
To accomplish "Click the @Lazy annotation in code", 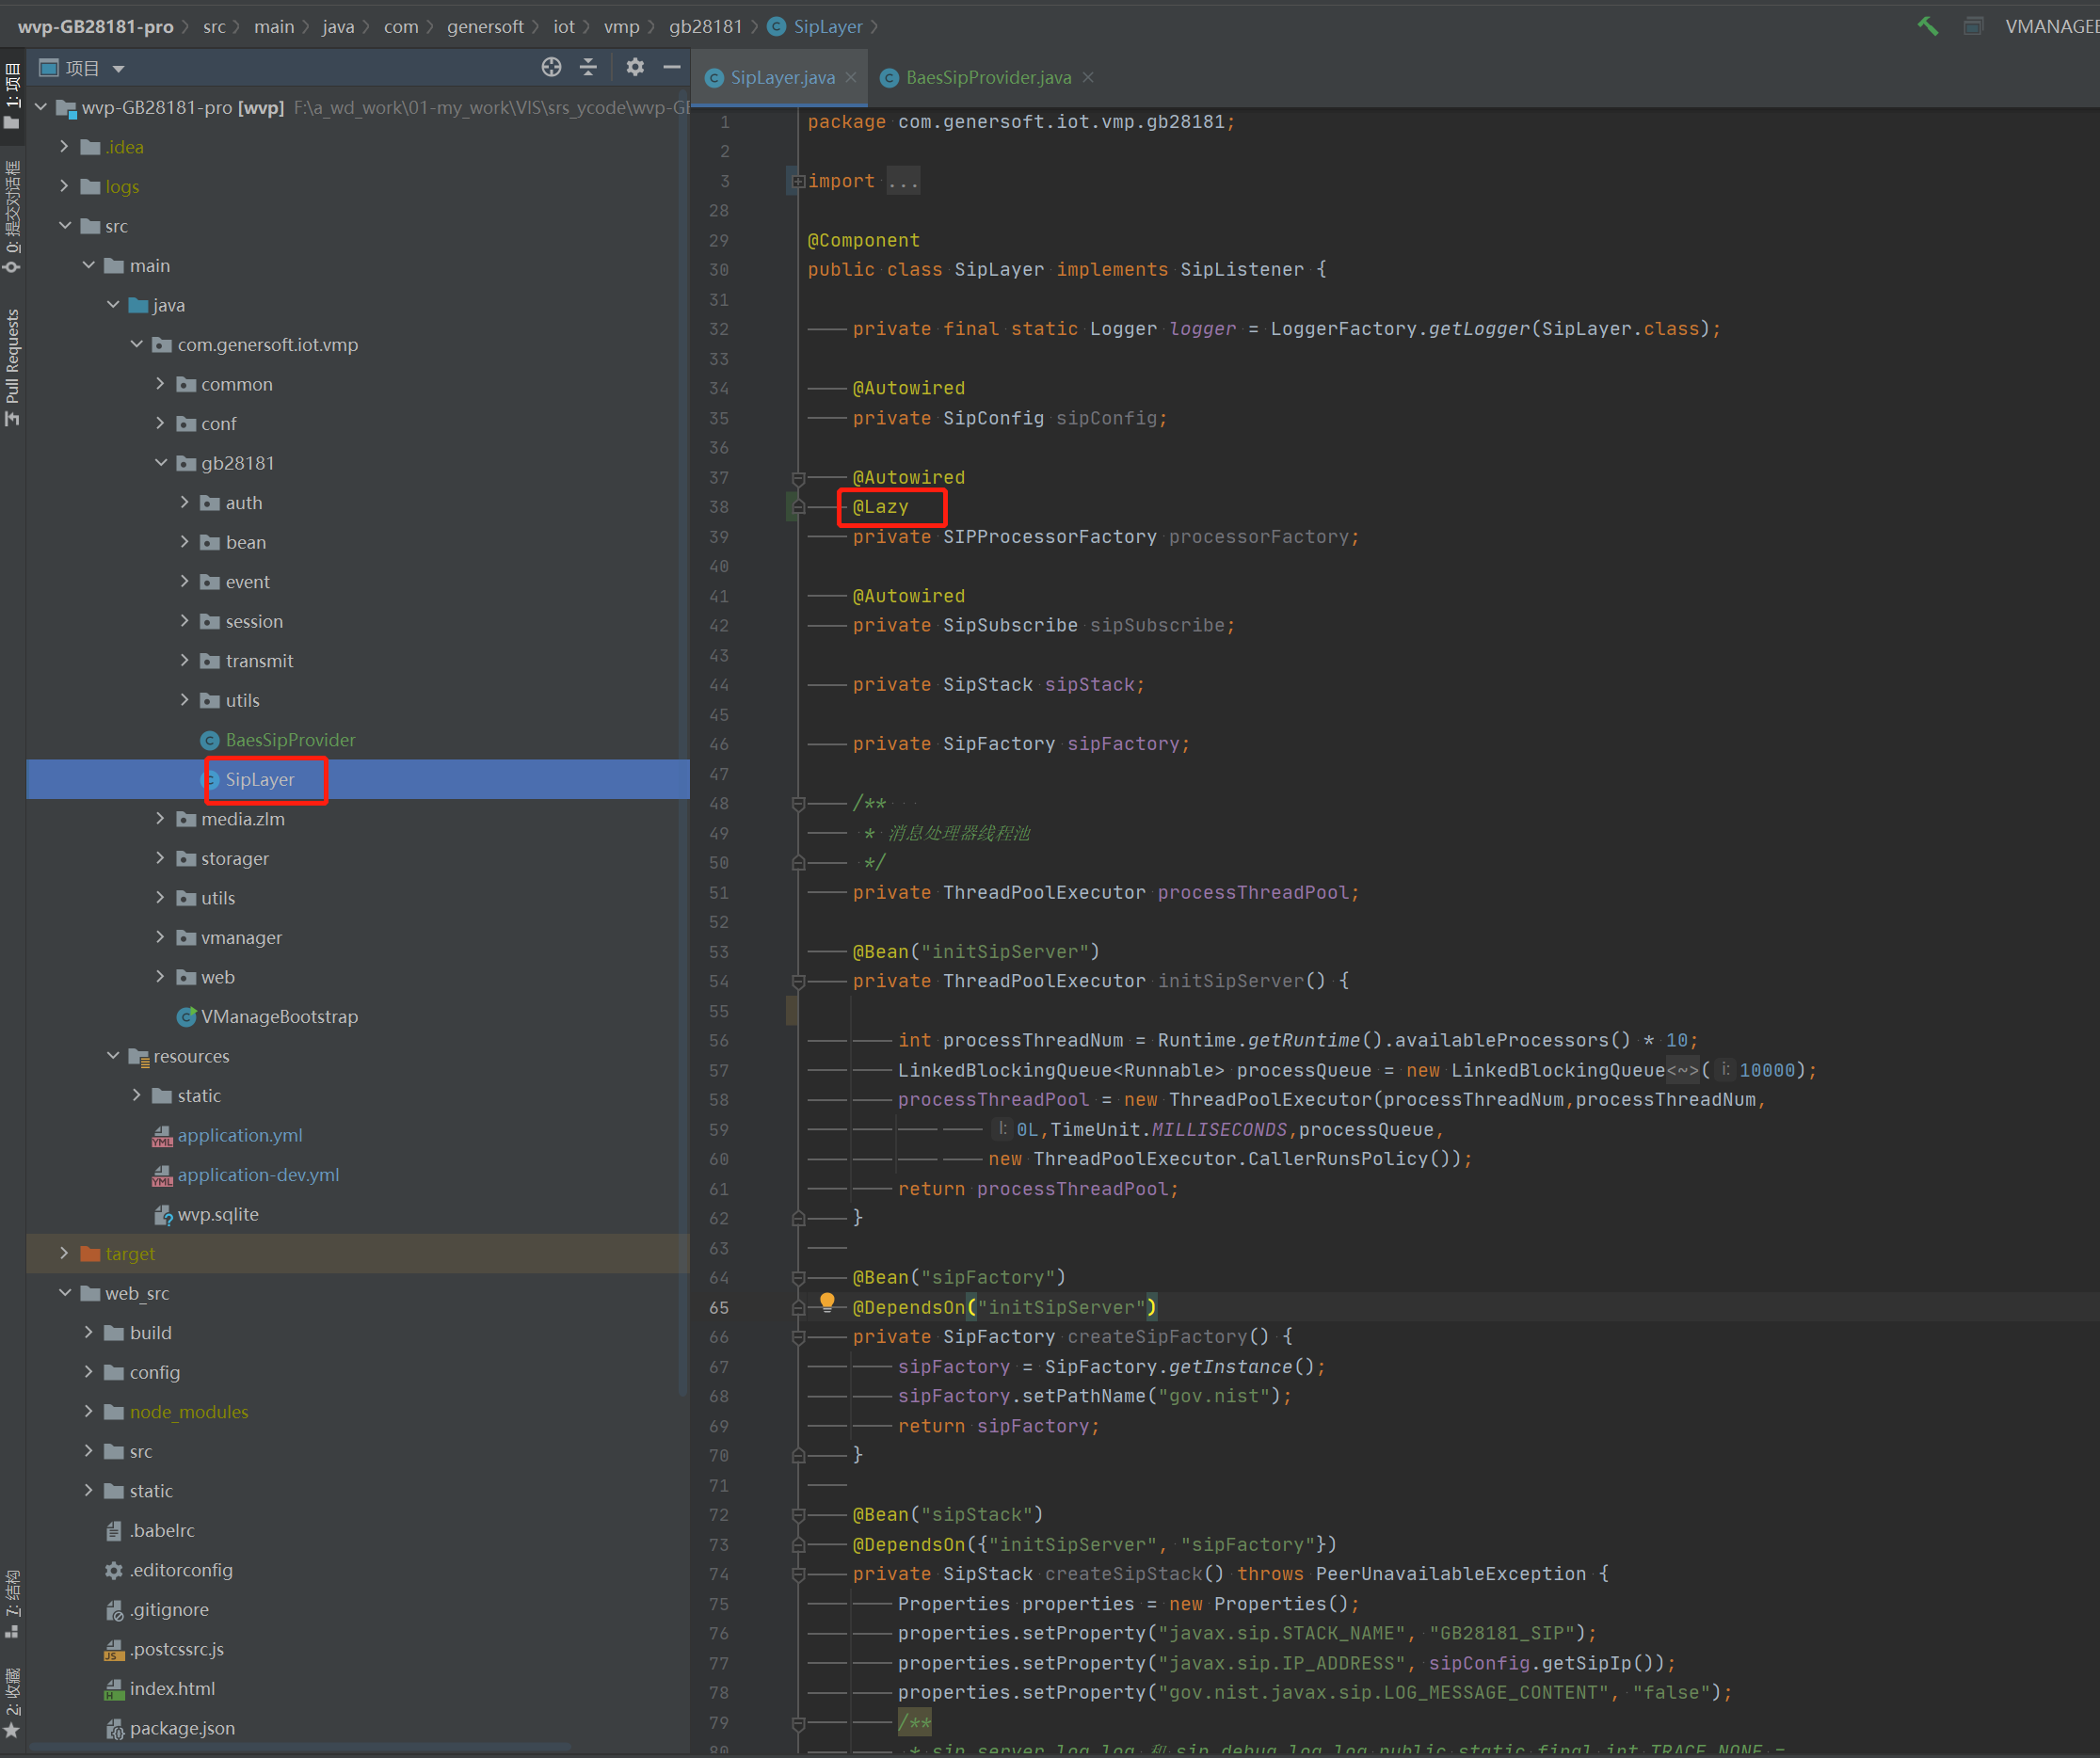I will [880, 507].
